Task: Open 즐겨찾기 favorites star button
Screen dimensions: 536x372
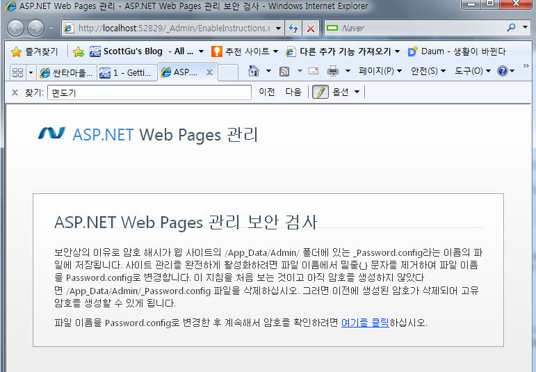Action: click(34, 51)
